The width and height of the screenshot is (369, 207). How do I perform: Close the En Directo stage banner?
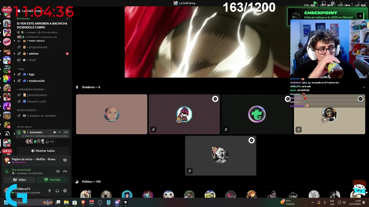(67, 19)
